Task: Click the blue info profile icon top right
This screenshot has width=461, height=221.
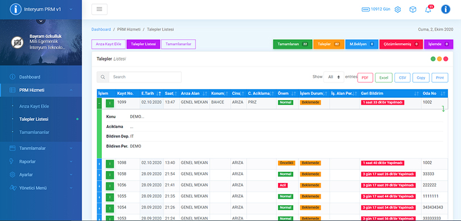Action: 446,10
